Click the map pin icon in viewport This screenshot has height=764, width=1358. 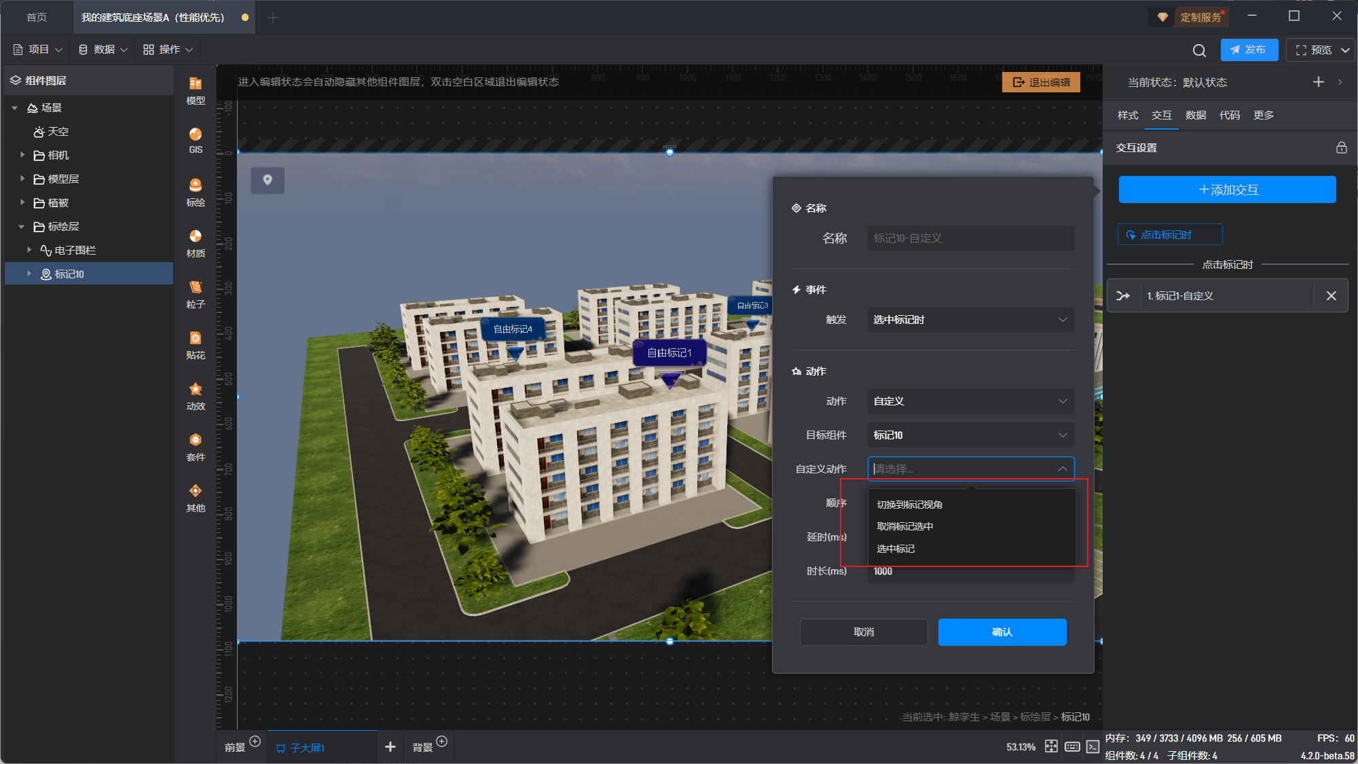[x=268, y=180]
